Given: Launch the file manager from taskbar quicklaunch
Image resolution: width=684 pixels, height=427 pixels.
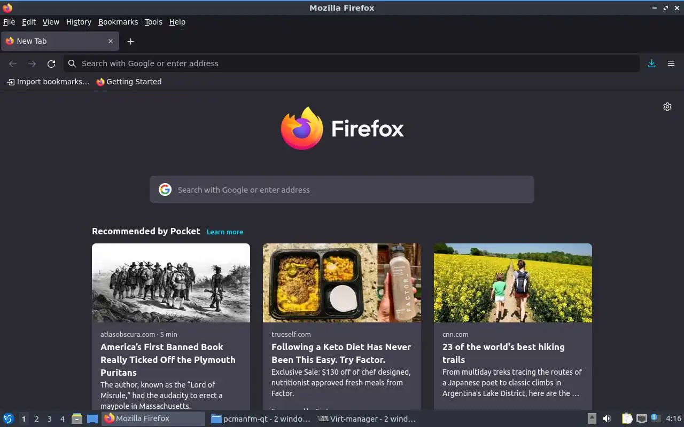Looking at the screenshot, I should (77, 418).
